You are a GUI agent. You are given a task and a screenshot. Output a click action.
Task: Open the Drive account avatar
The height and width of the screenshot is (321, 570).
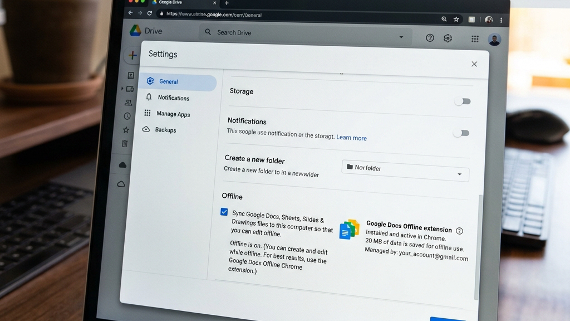coord(494,40)
